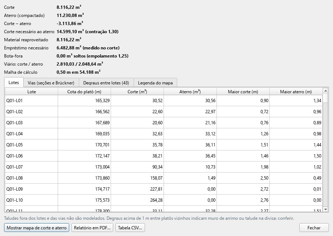The width and height of the screenshot is (333, 236).
Task: Click the cut volume cell 158,07
Action: (137, 178)
